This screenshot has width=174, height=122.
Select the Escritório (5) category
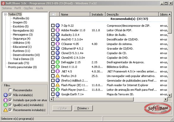[x=21, y=26]
